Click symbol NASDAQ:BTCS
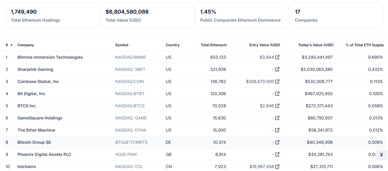Image resolution: width=388 pixels, height=171 pixels. [130, 106]
